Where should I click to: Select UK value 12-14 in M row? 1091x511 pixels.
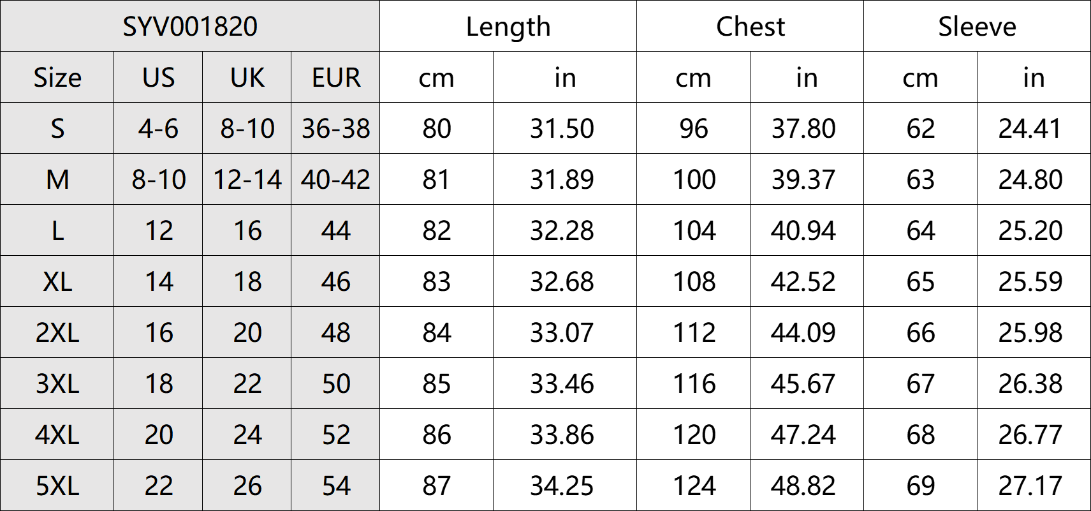point(247,180)
